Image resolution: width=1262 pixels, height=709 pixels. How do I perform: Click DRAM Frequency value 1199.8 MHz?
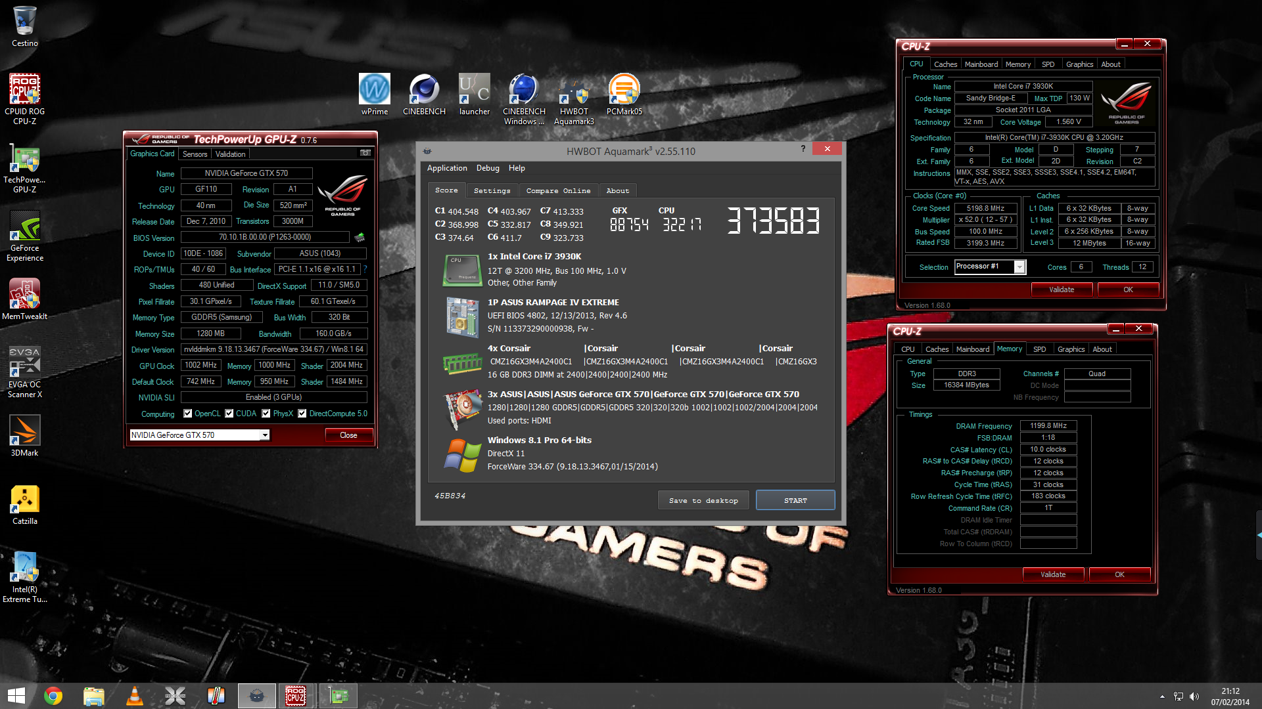coord(1048,425)
